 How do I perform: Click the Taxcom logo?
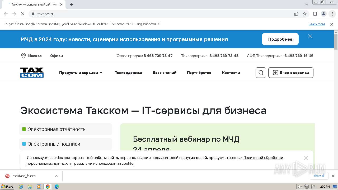click(32, 73)
